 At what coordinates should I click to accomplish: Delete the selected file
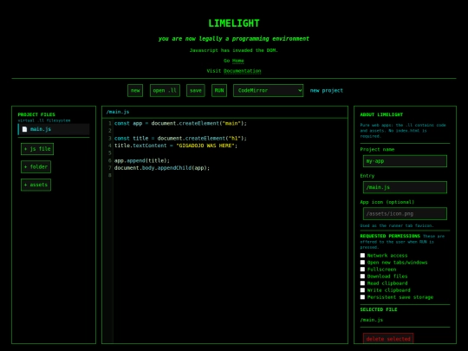pyautogui.click(x=388, y=339)
